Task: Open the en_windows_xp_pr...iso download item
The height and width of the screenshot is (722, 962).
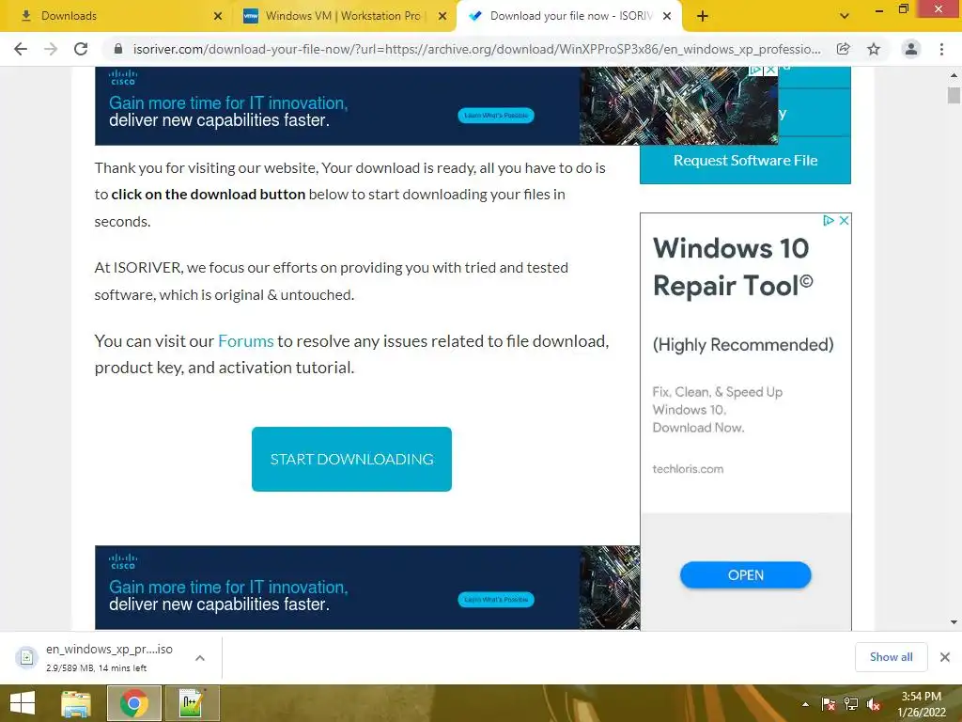Action: tap(111, 657)
